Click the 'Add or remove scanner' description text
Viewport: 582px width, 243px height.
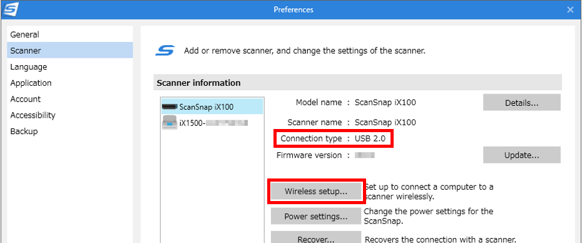[305, 51]
